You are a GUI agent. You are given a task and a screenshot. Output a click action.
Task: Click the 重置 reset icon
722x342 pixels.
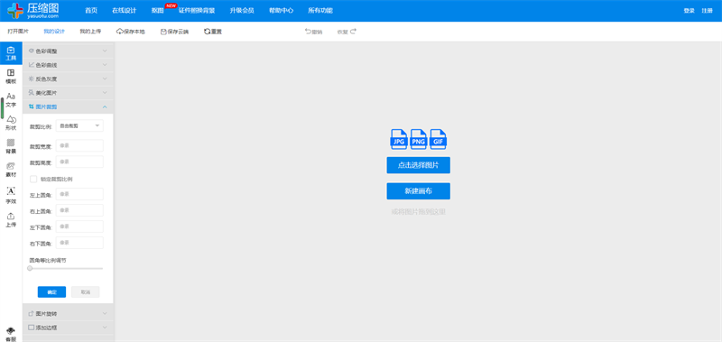(208, 32)
